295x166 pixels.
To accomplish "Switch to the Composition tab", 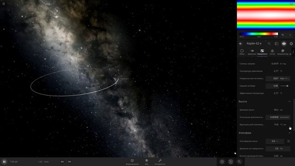I will click(x=272, y=52).
